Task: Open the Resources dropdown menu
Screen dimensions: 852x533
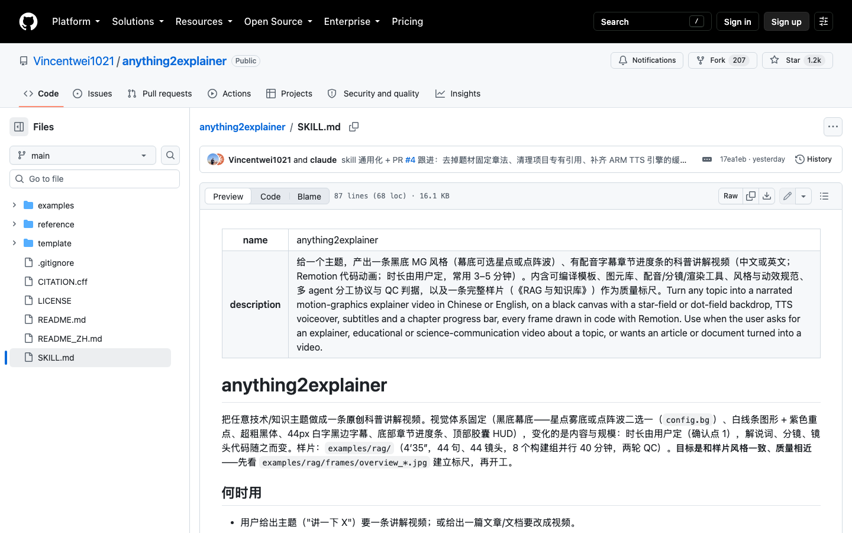Action: (x=204, y=21)
